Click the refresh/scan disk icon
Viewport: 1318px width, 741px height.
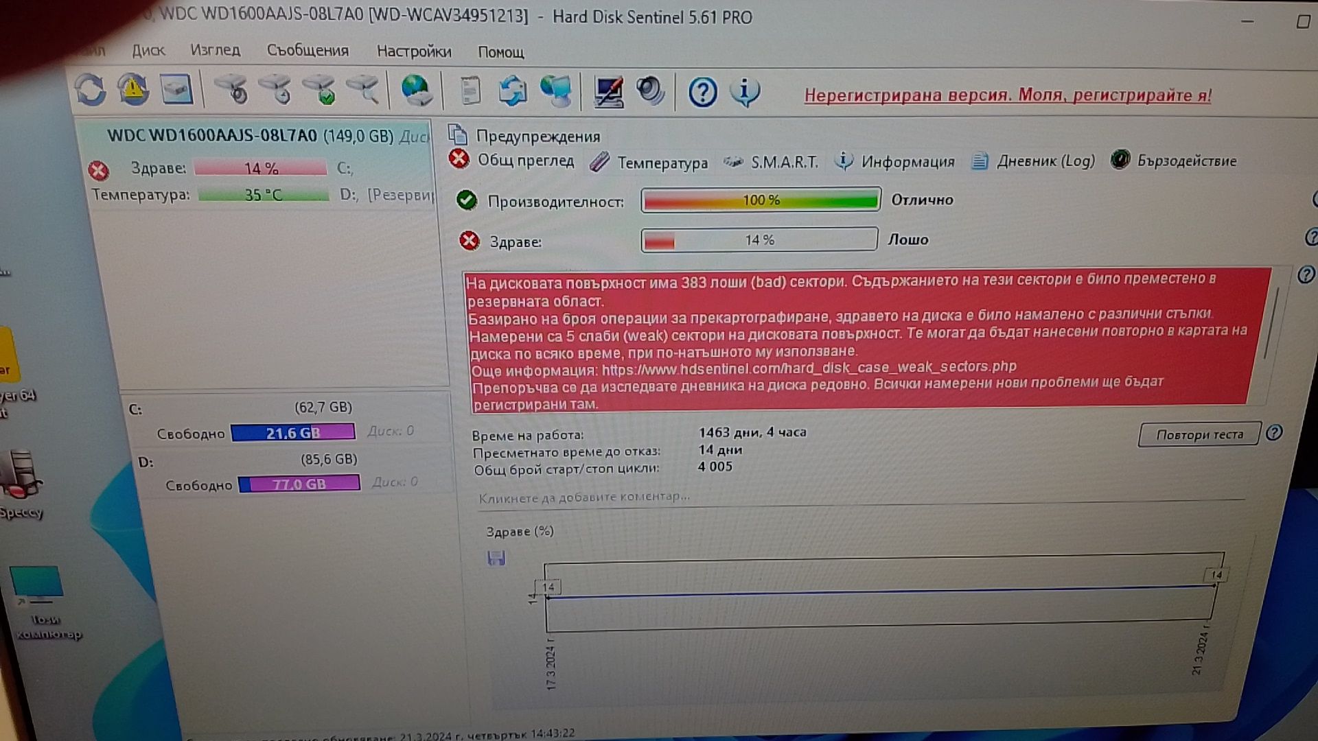click(x=91, y=91)
